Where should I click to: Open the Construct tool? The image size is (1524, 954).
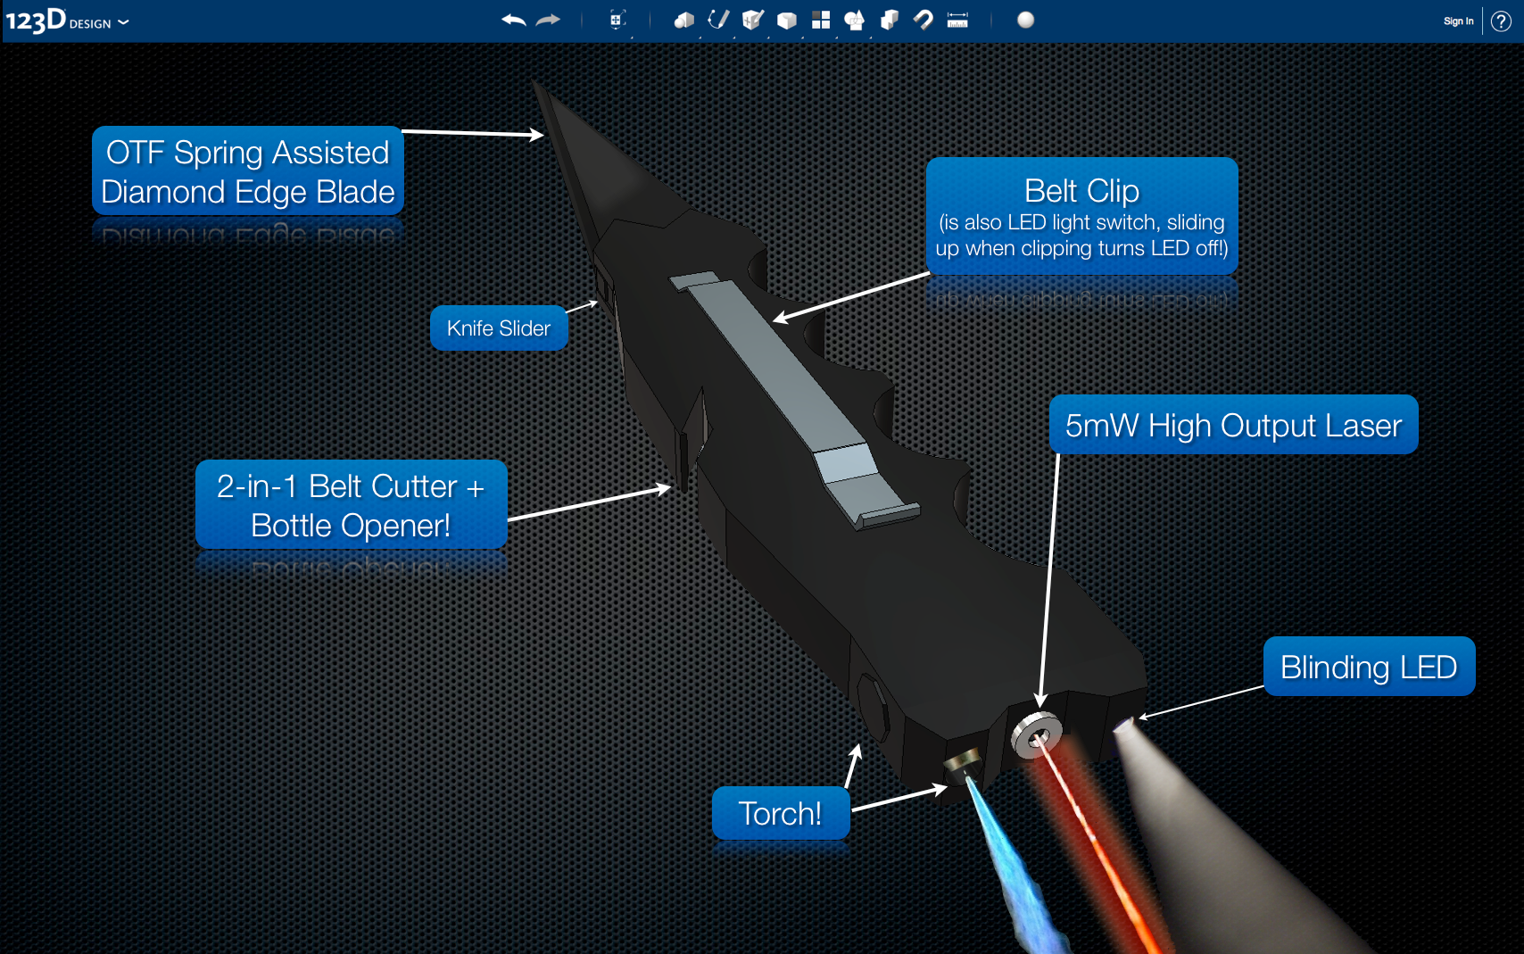tap(753, 20)
